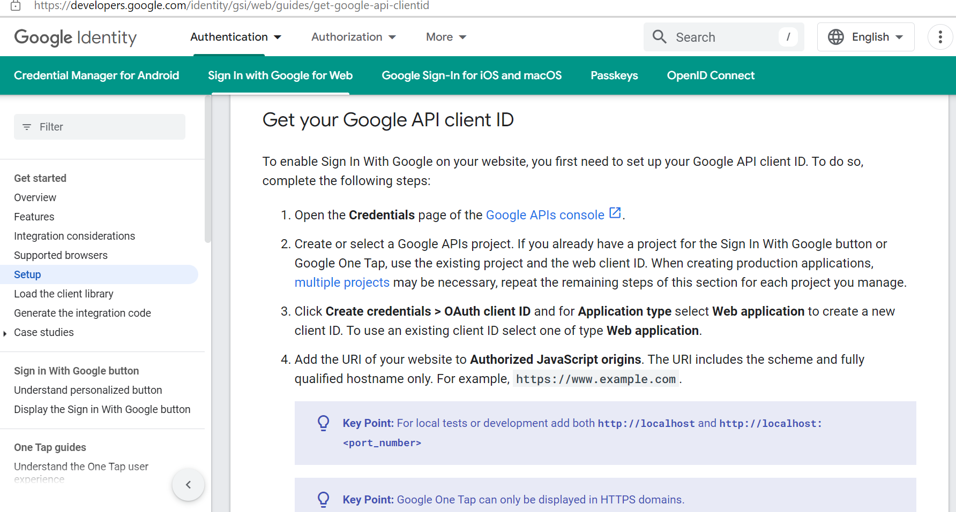
Task: Click the lightbulb icon beside localhost key point
Action: click(323, 423)
